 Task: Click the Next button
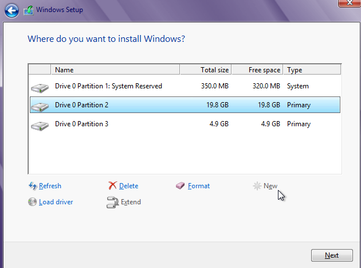[x=332, y=255]
